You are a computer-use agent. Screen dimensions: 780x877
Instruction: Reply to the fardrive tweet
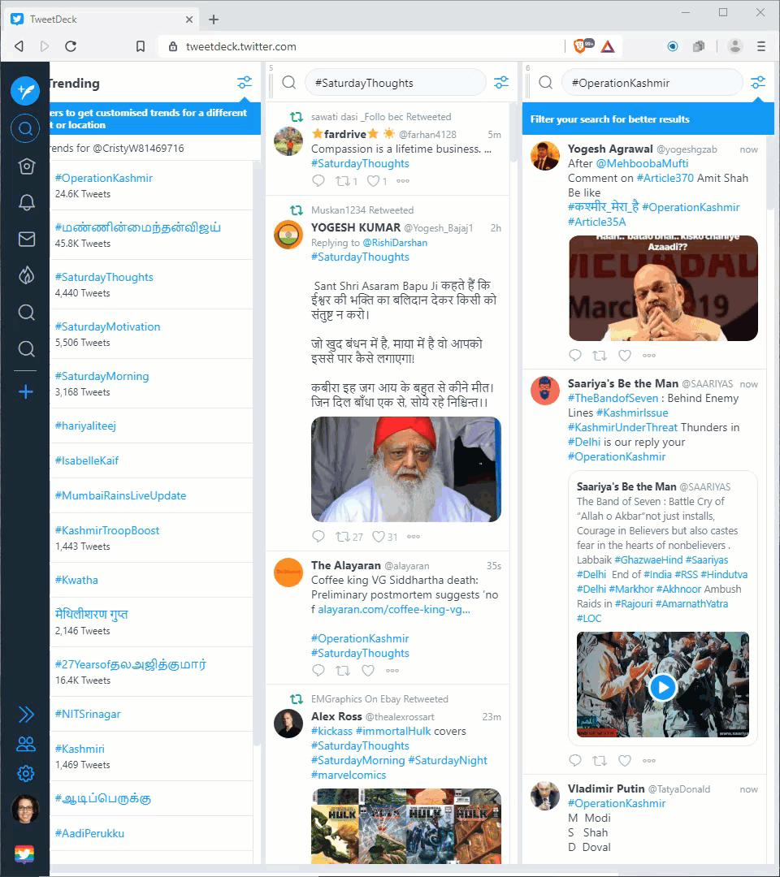[x=318, y=180]
